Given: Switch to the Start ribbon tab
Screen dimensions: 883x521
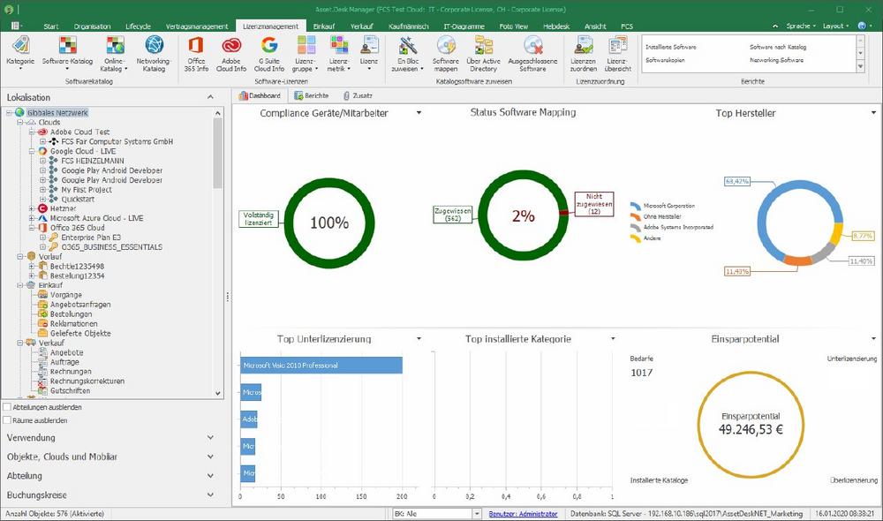Looking at the screenshot, I should [50, 26].
